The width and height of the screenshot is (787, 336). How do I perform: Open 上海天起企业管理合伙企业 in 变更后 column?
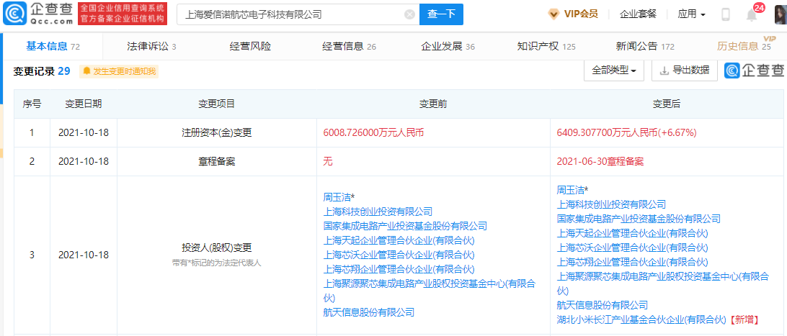632,233
